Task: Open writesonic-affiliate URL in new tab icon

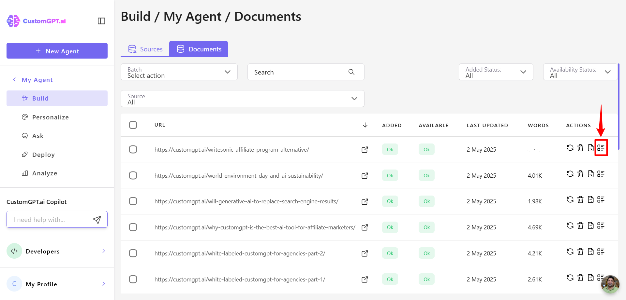Action: pos(365,150)
